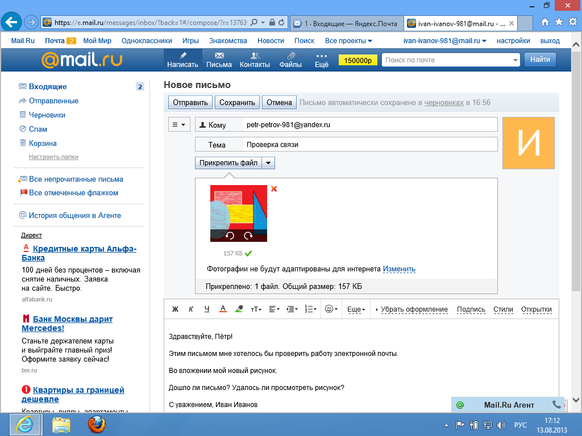Open Письма in the mail toolbar
The width and height of the screenshot is (582, 436).
[x=219, y=60]
